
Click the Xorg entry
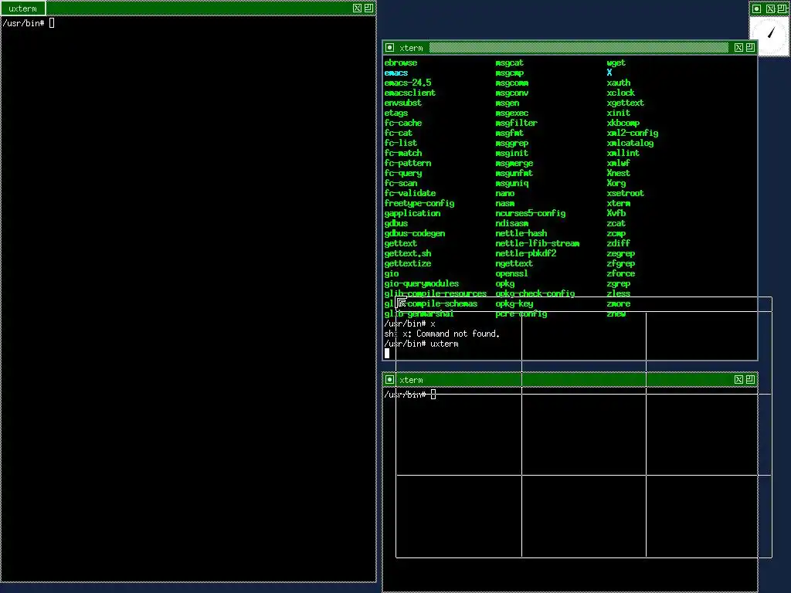(616, 184)
